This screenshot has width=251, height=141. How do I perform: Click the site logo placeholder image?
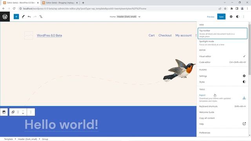(x=29, y=36)
